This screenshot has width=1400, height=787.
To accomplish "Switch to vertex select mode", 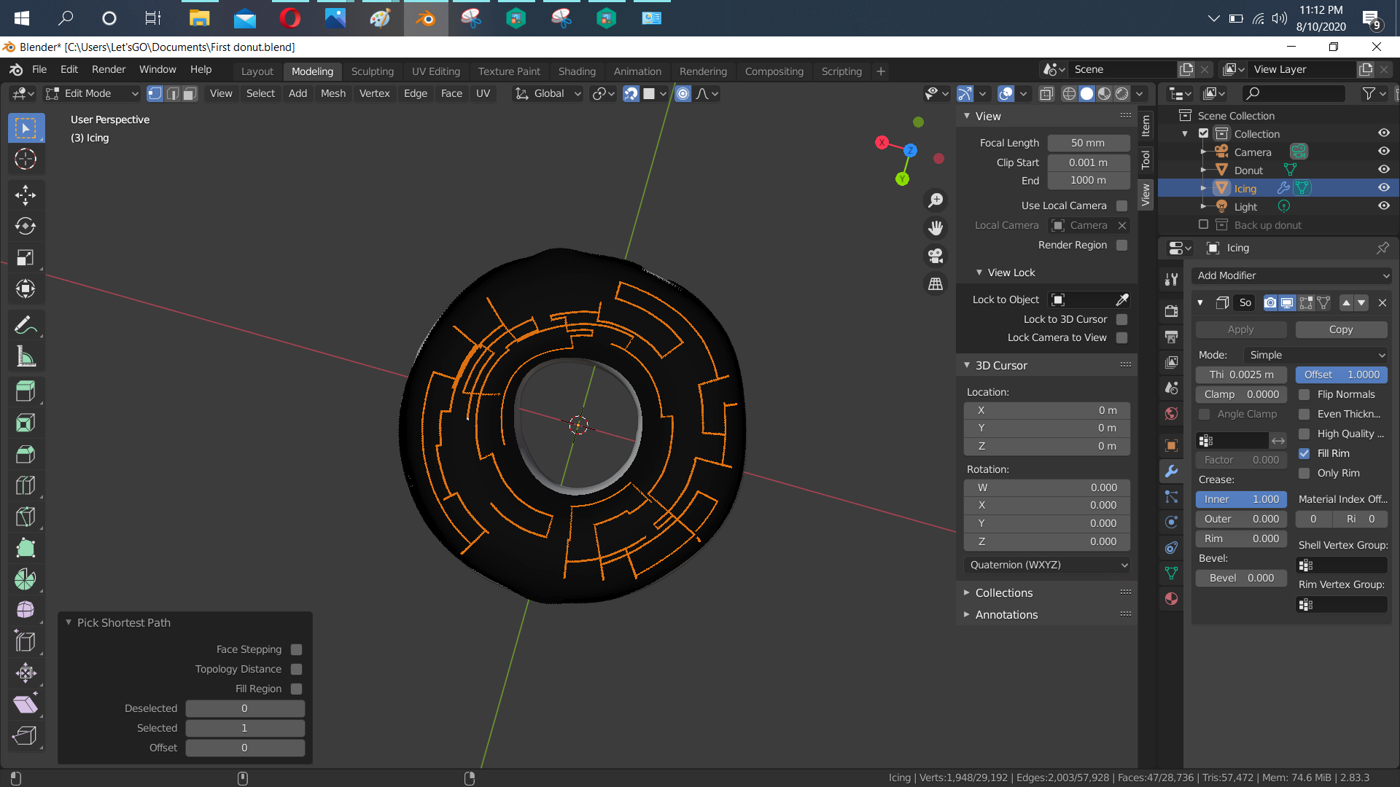I will [155, 93].
